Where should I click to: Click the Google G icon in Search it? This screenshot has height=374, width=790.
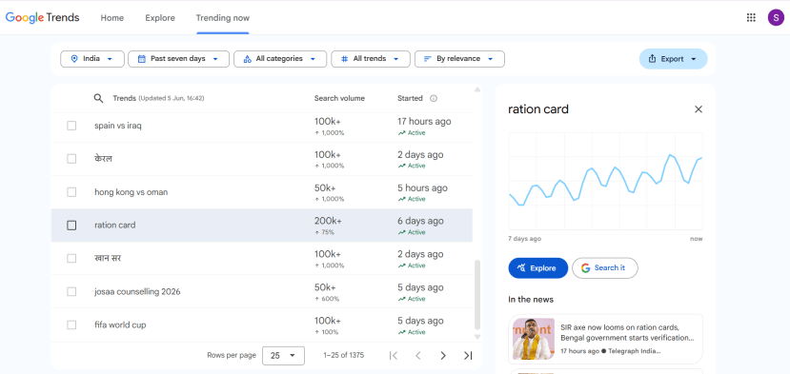585,267
